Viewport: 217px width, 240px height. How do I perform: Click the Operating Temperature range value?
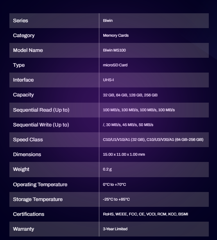pos(115,185)
